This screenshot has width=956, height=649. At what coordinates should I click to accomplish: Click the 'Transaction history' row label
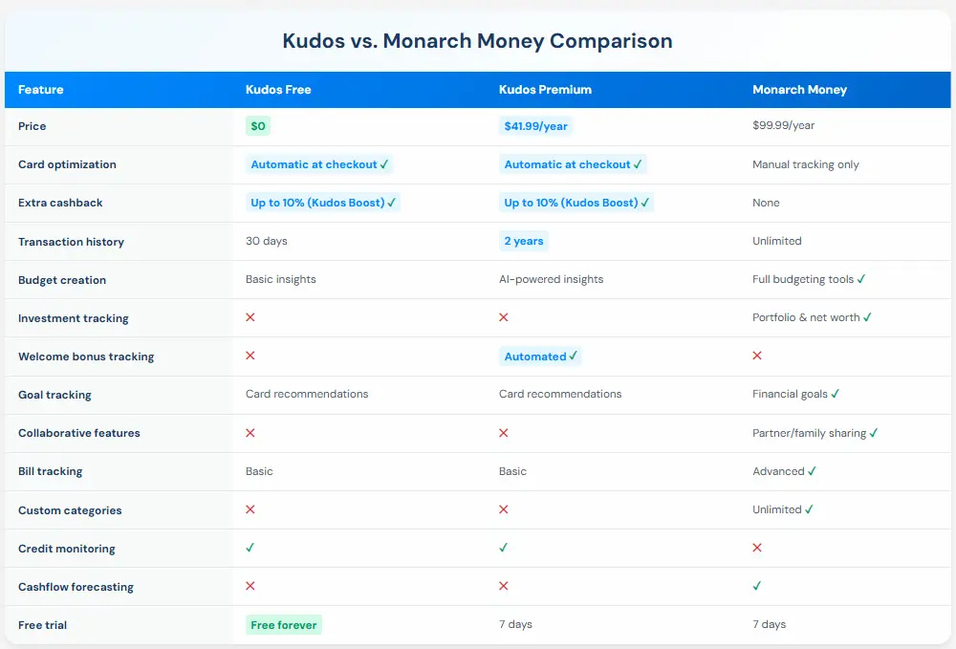[71, 242]
